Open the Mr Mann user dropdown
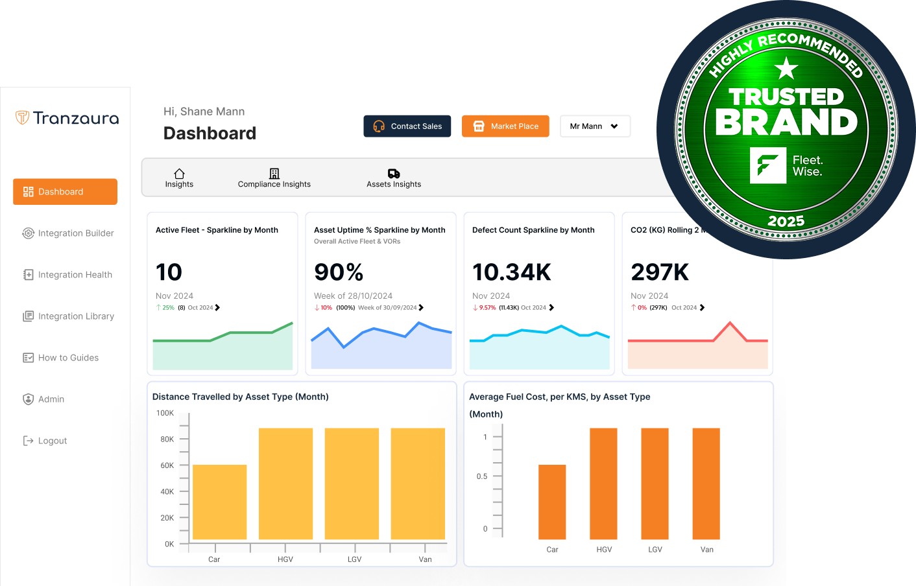Image resolution: width=916 pixels, height=586 pixels. click(595, 126)
